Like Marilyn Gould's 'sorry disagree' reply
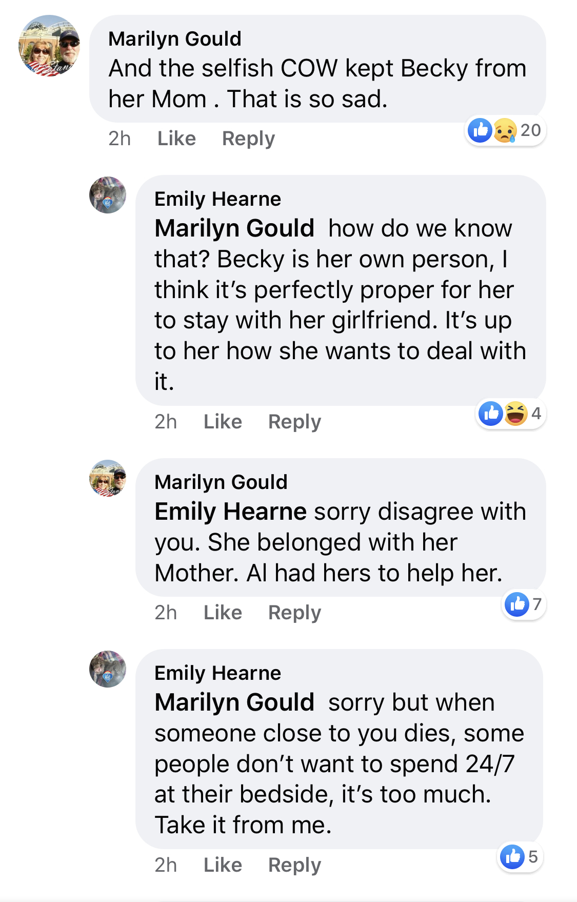 click(223, 613)
